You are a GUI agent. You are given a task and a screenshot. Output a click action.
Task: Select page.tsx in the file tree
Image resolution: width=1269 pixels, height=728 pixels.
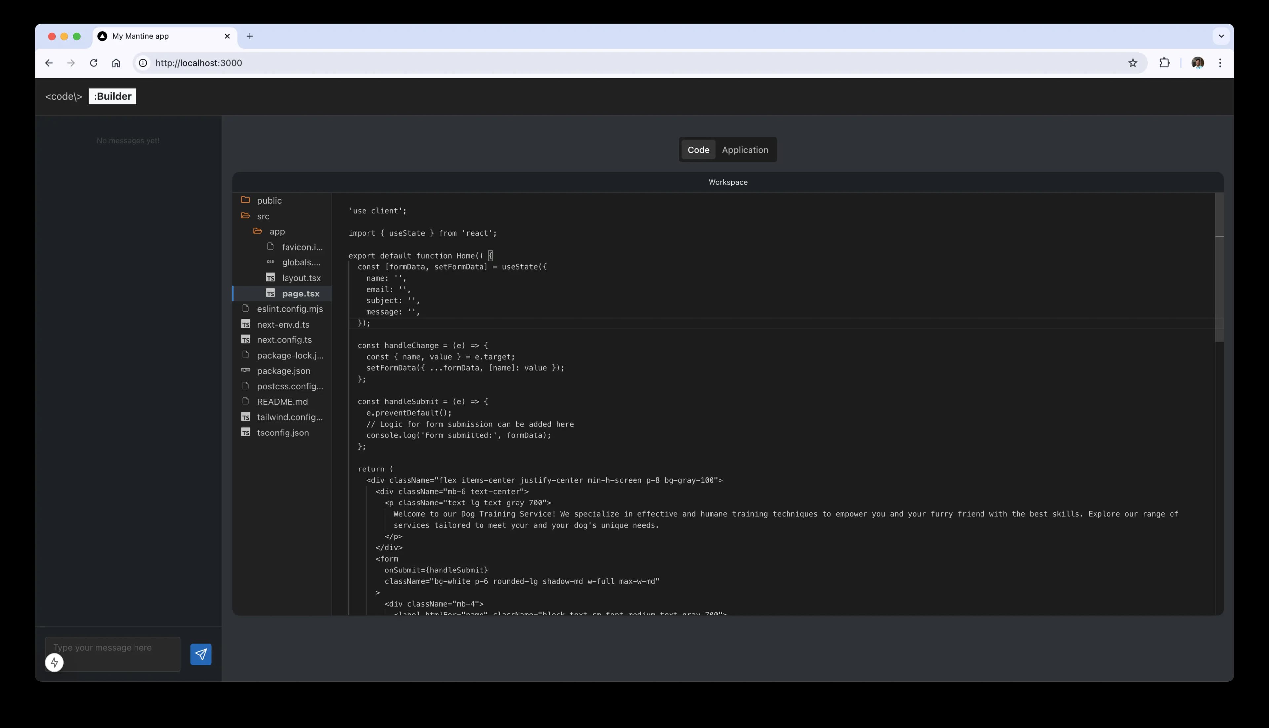coord(282,294)
